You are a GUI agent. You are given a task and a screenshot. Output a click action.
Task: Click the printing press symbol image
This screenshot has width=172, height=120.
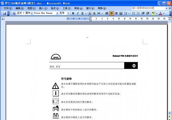(56, 116)
